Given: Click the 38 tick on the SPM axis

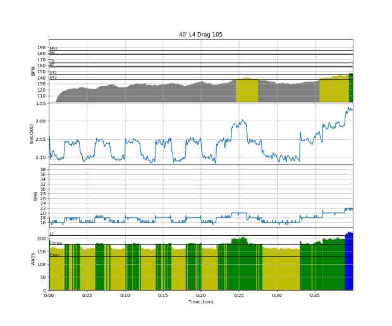Looking at the screenshot, I should (x=43, y=170).
